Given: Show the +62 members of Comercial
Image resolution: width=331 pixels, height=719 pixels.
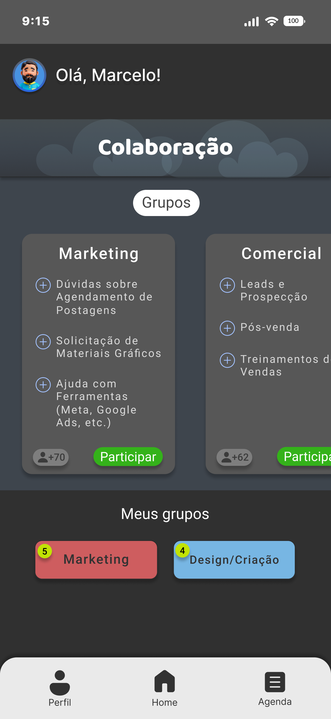Looking at the screenshot, I should click(x=234, y=457).
